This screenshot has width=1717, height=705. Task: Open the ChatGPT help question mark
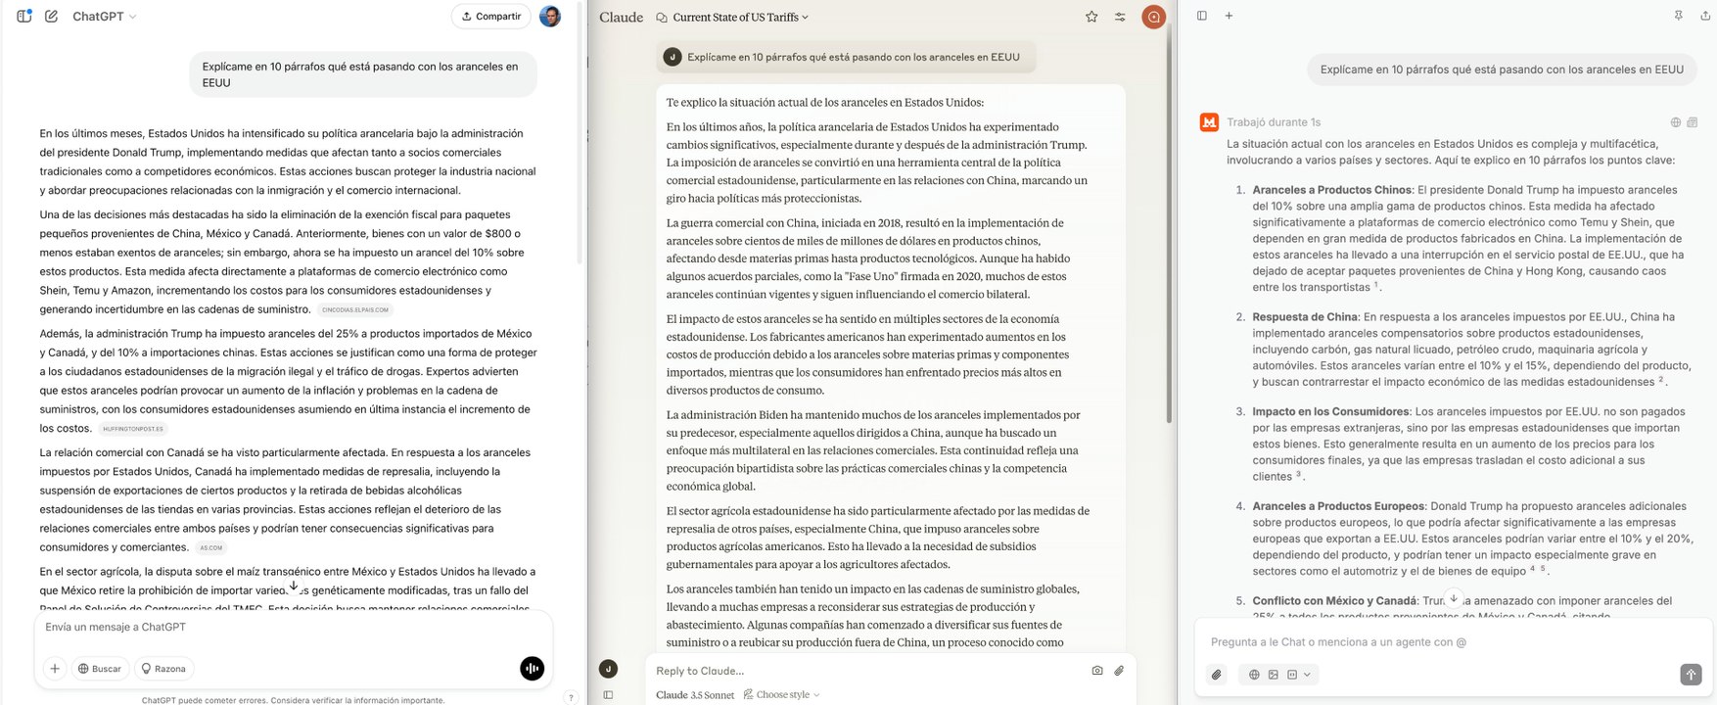[x=571, y=697]
